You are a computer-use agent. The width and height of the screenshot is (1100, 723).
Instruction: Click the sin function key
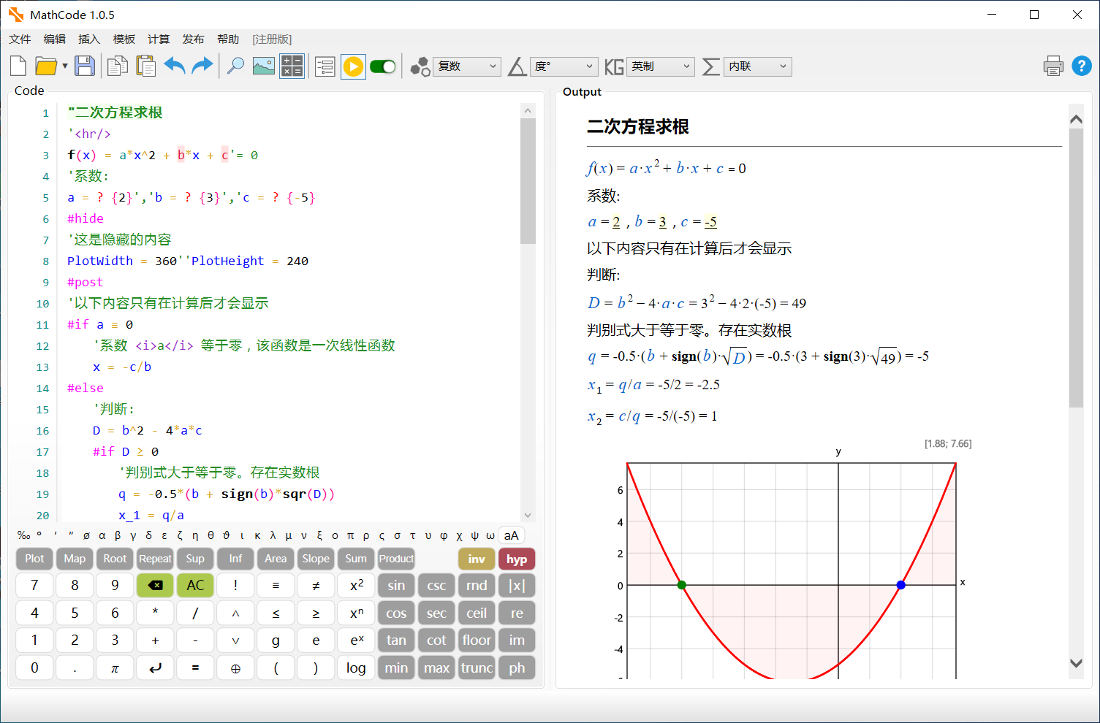[396, 585]
